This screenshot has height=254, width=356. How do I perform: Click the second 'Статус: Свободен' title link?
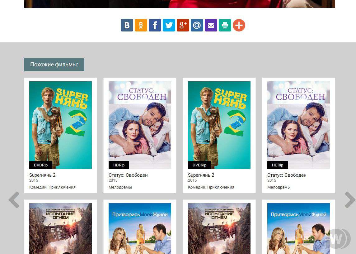pos(287,175)
